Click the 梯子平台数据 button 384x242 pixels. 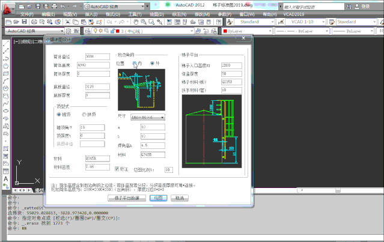coord(127,197)
